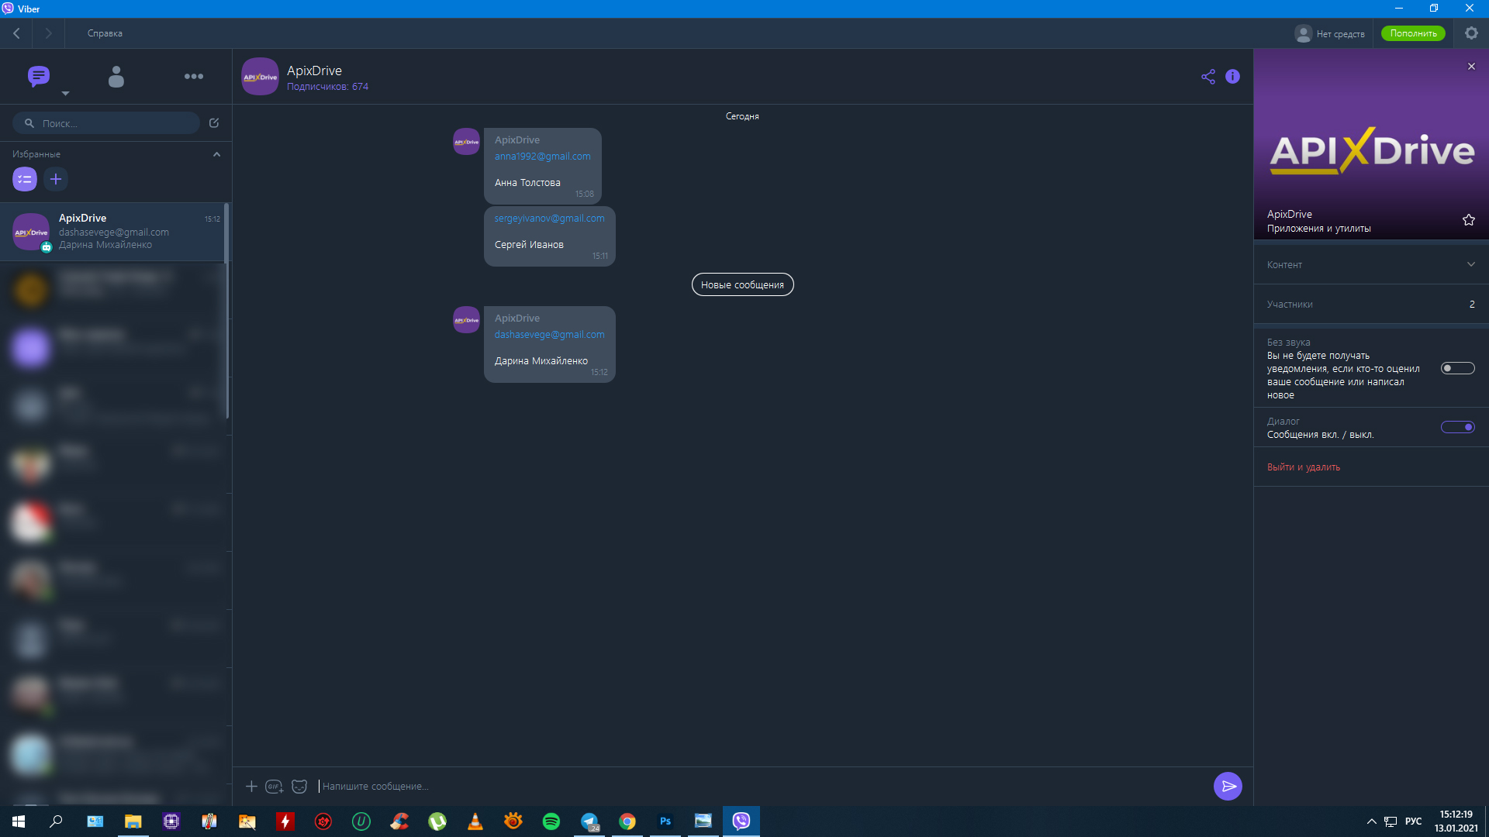Click the account avatar icon in the toolbar

click(1303, 33)
